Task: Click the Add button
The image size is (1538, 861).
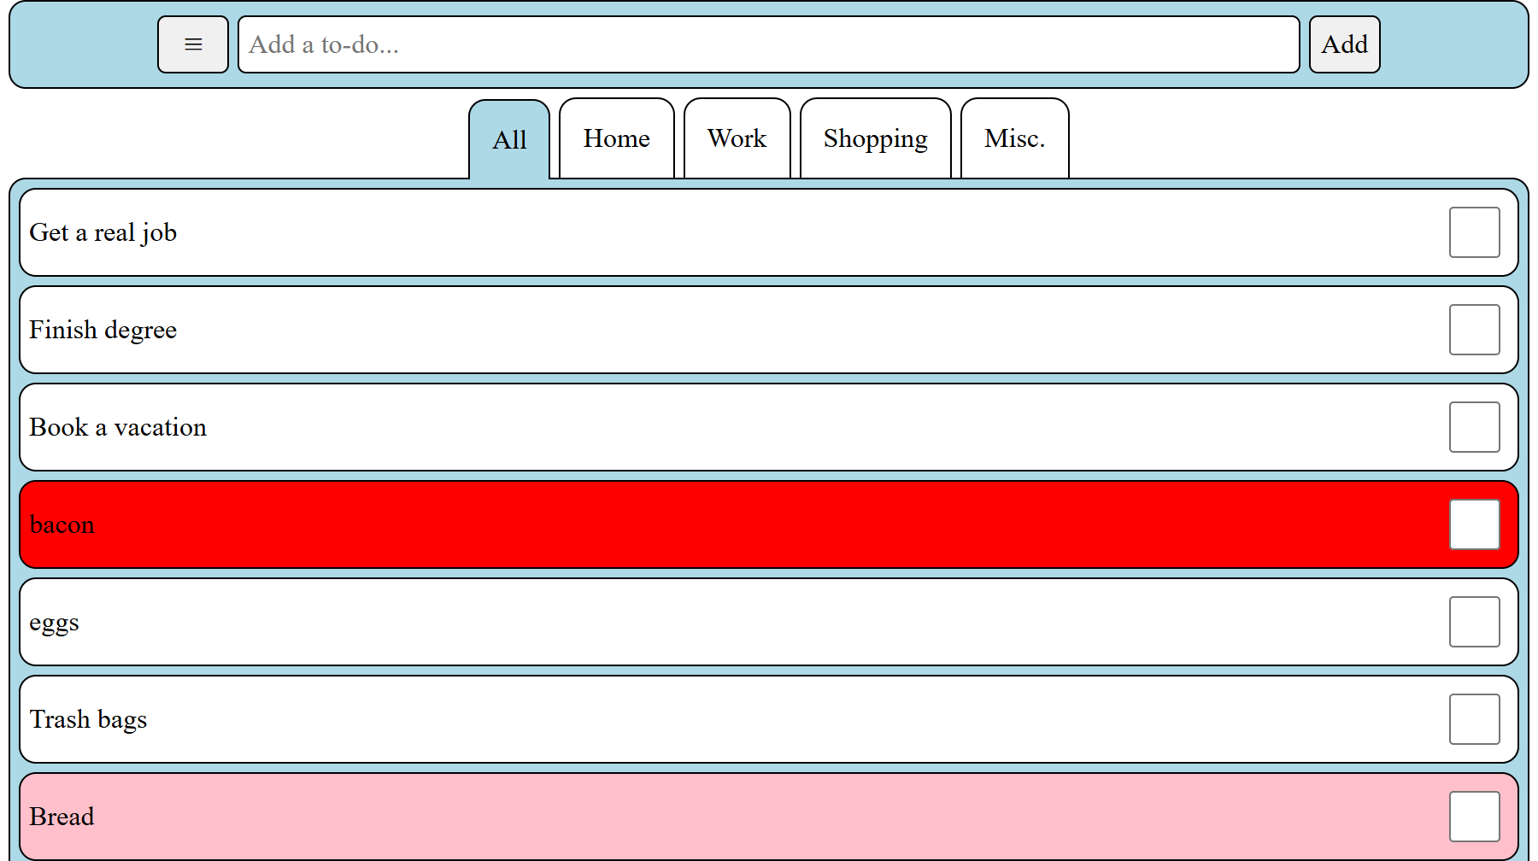Action: tap(1344, 44)
